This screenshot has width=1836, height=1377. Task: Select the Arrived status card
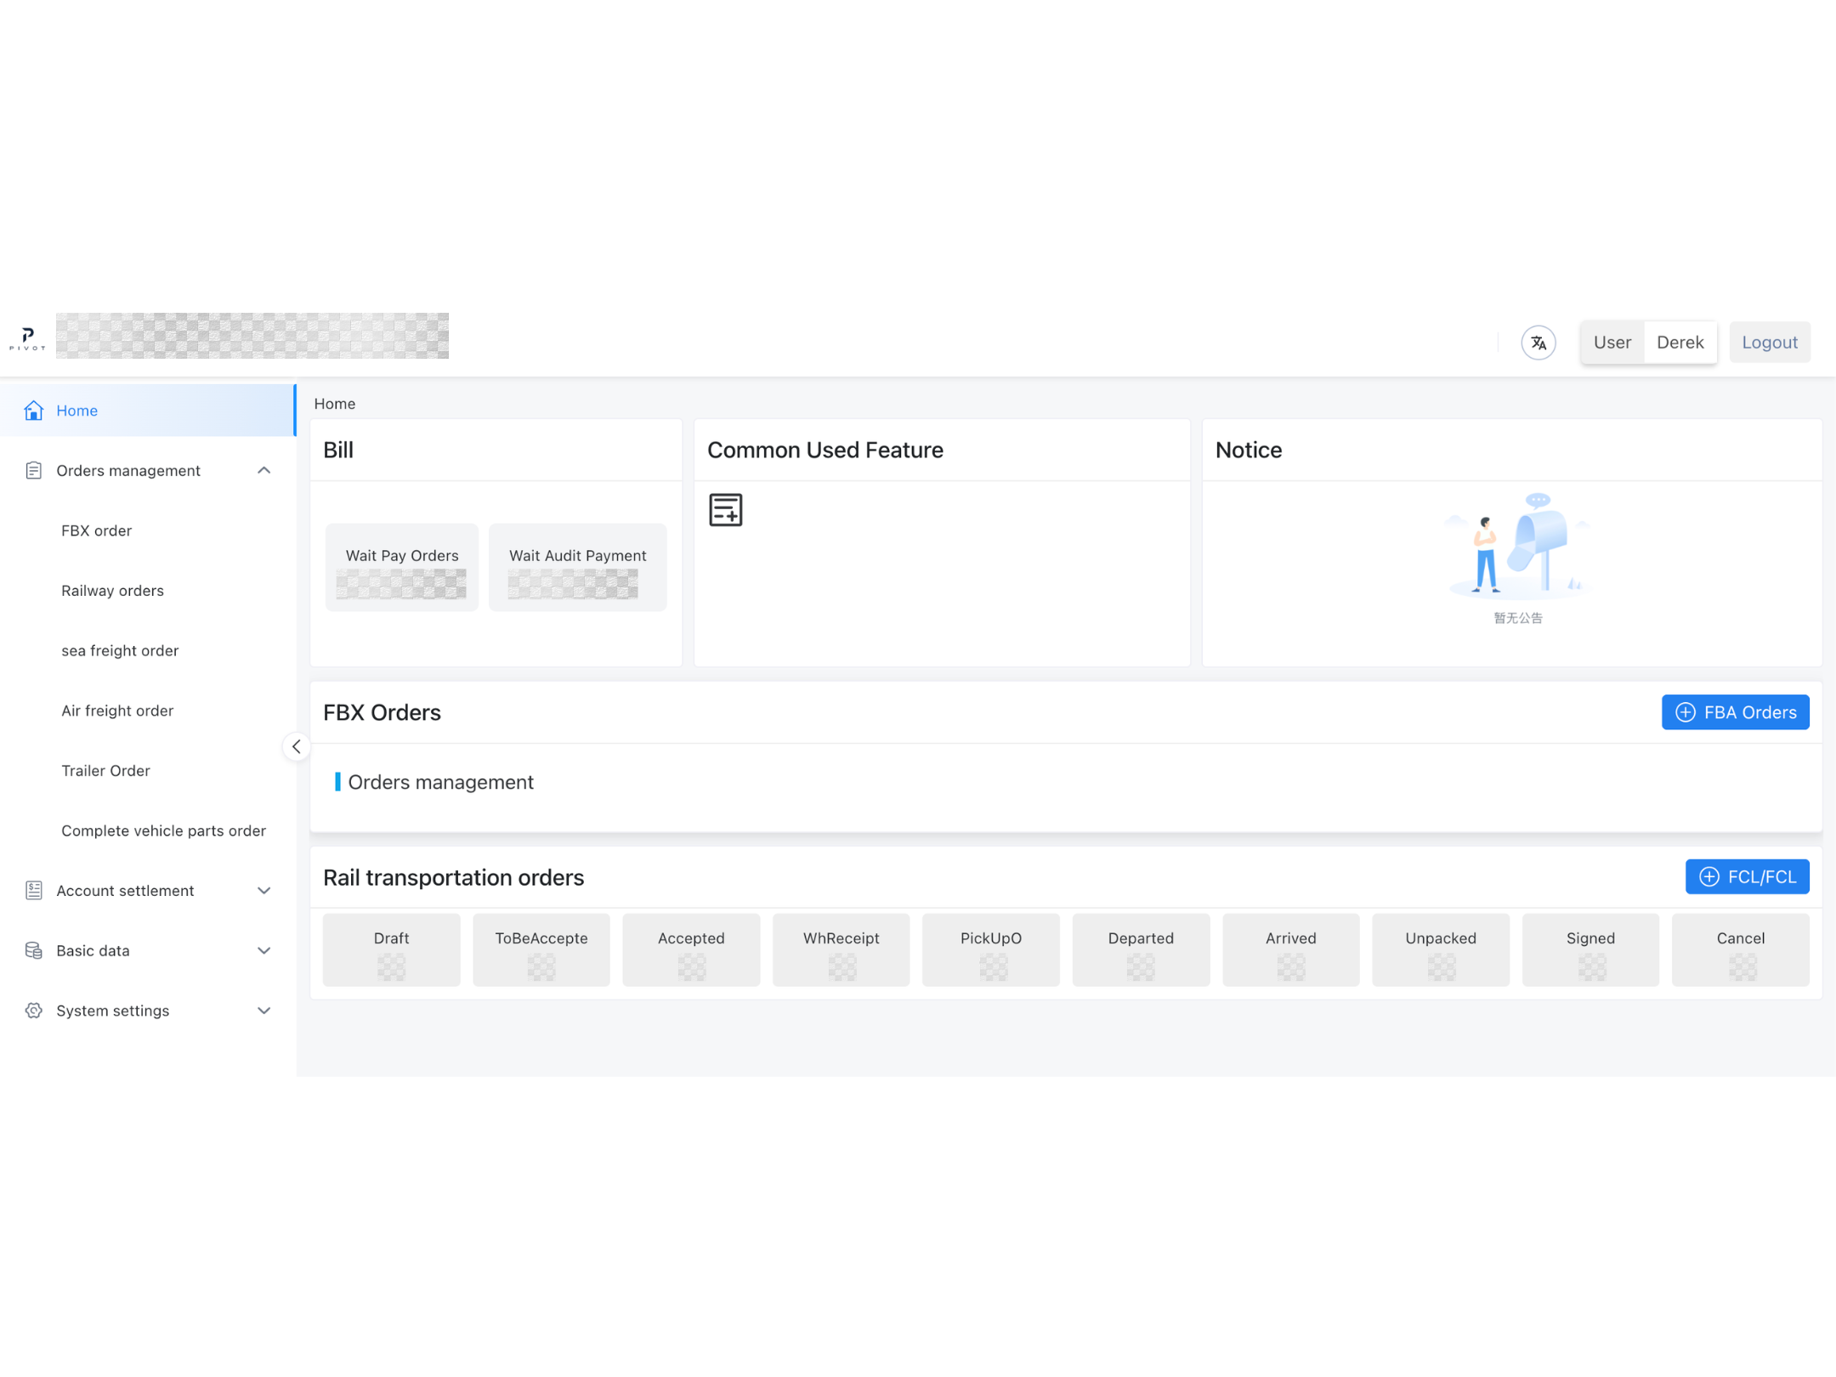coord(1290,949)
